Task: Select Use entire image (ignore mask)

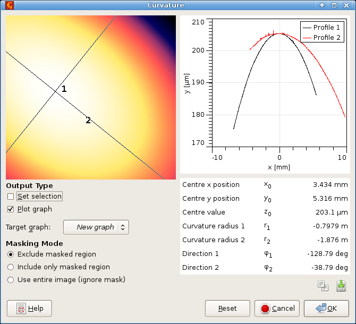Action: point(11,279)
